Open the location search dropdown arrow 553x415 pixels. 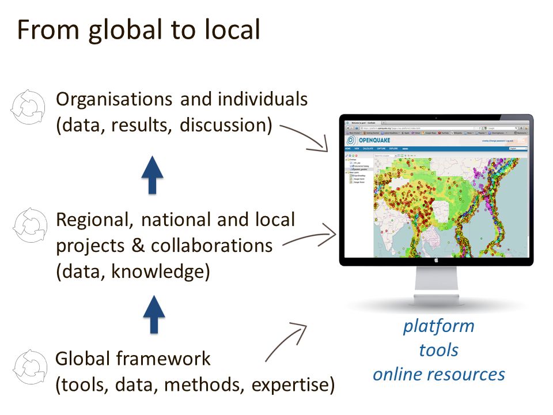point(396,156)
